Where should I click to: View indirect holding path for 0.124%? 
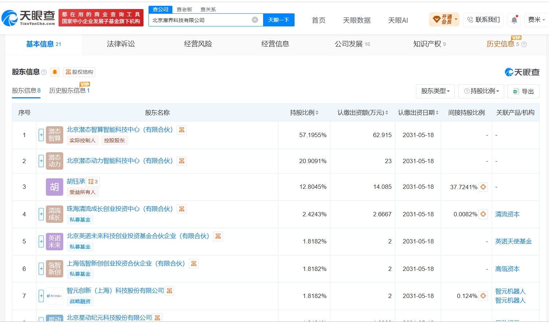[x=483, y=296]
